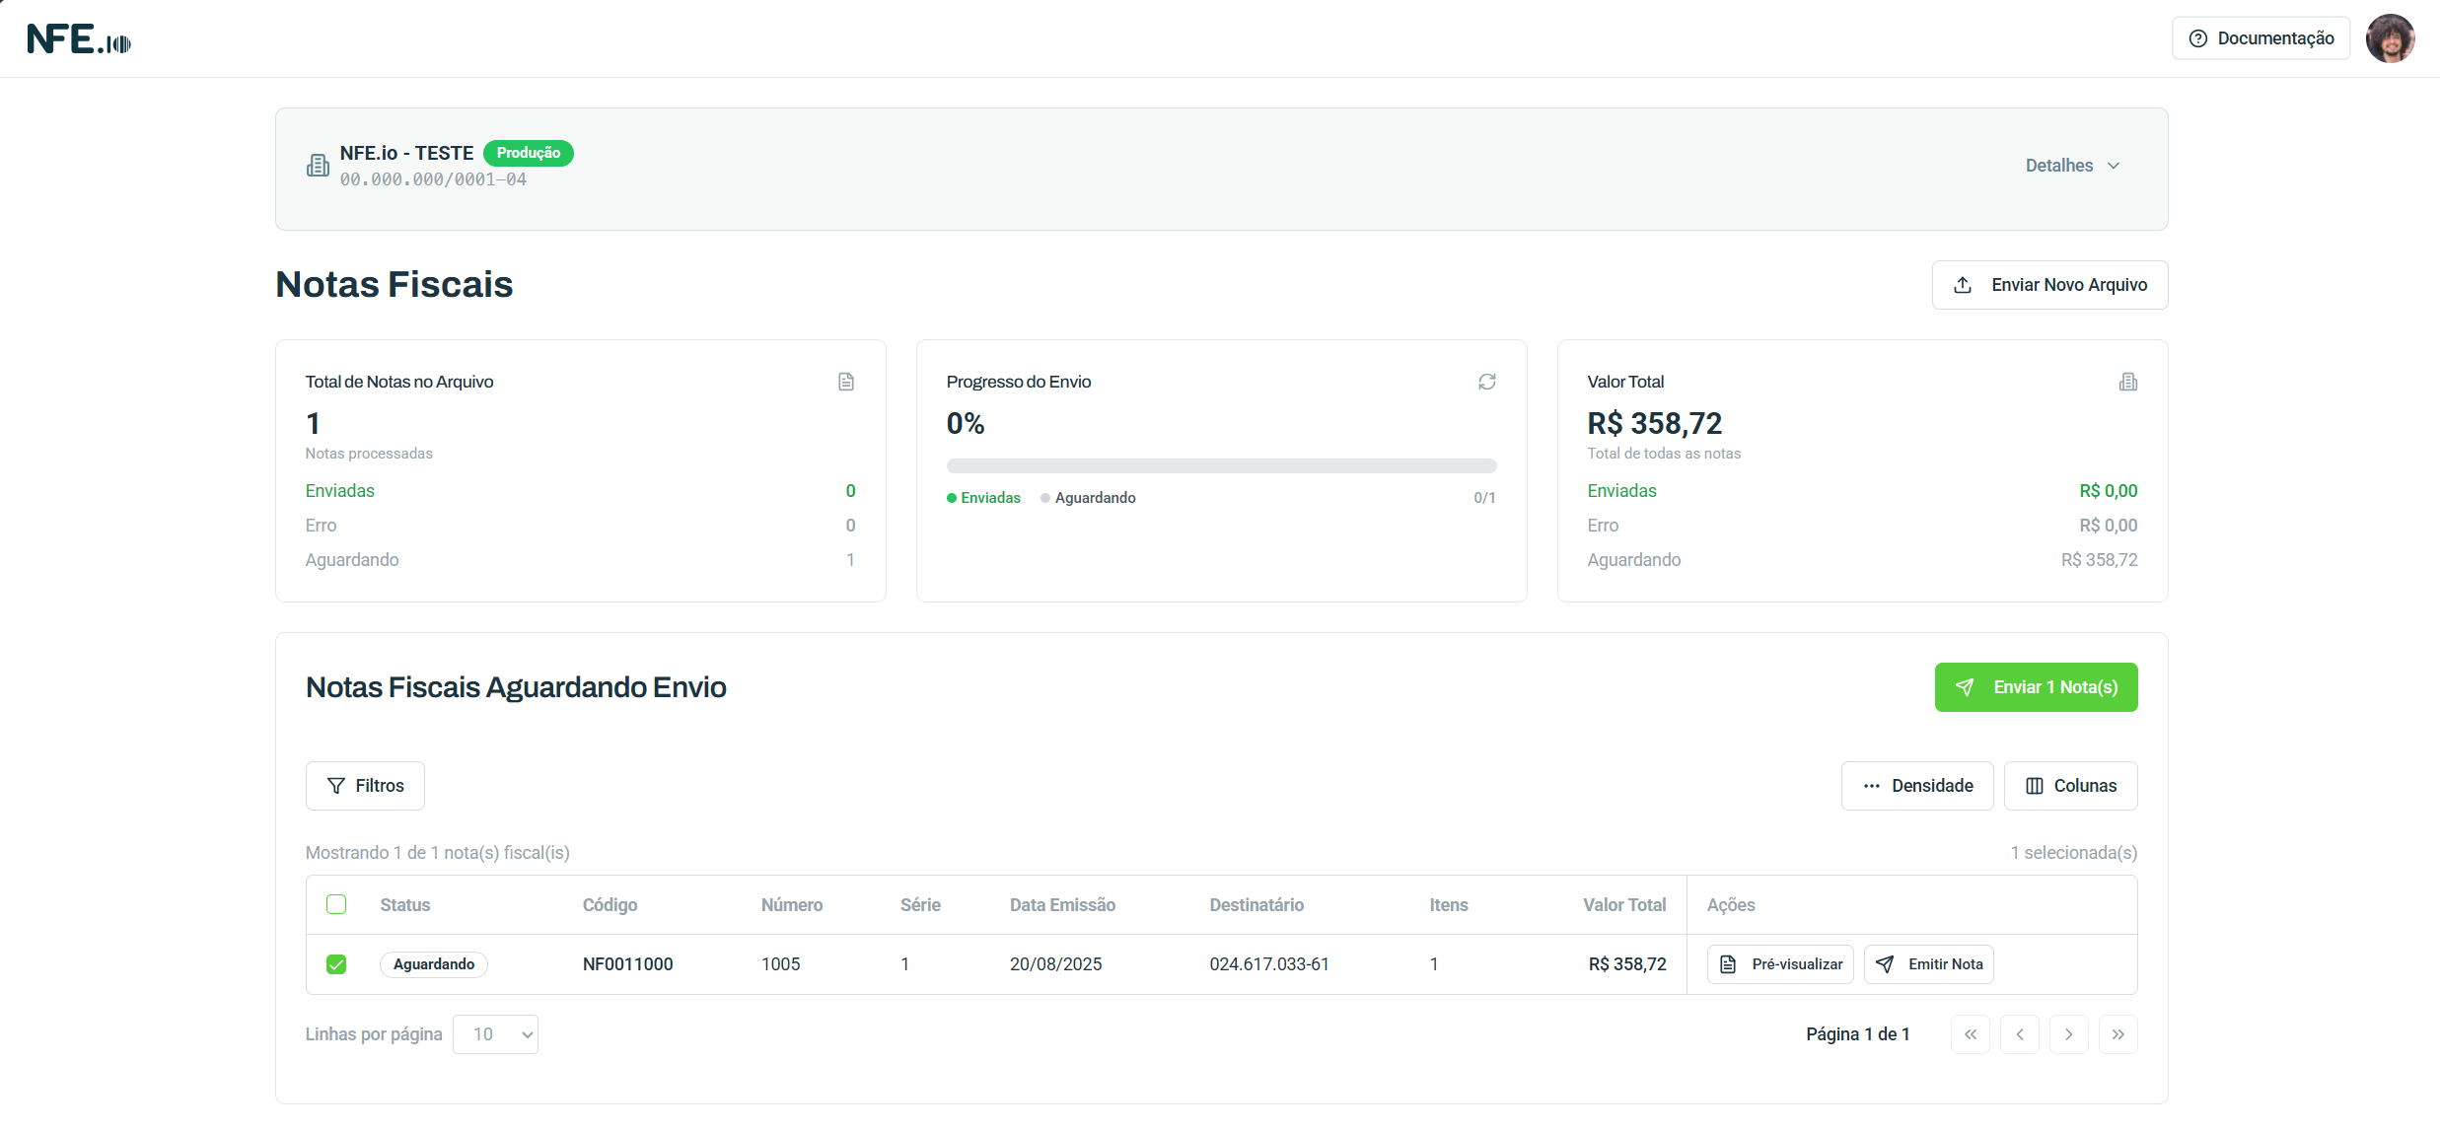The width and height of the screenshot is (2440, 1133).
Task: Go to next page with right chevron
Action: pos(2068,1034)
